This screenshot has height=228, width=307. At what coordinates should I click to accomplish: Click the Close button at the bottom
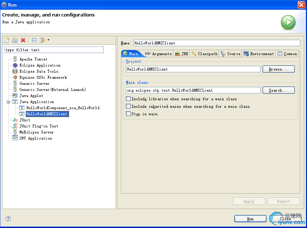pyautogui.click(x=285, y=219)
